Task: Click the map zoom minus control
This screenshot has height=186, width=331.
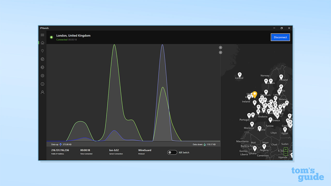Action: click(x=286, y=153)
